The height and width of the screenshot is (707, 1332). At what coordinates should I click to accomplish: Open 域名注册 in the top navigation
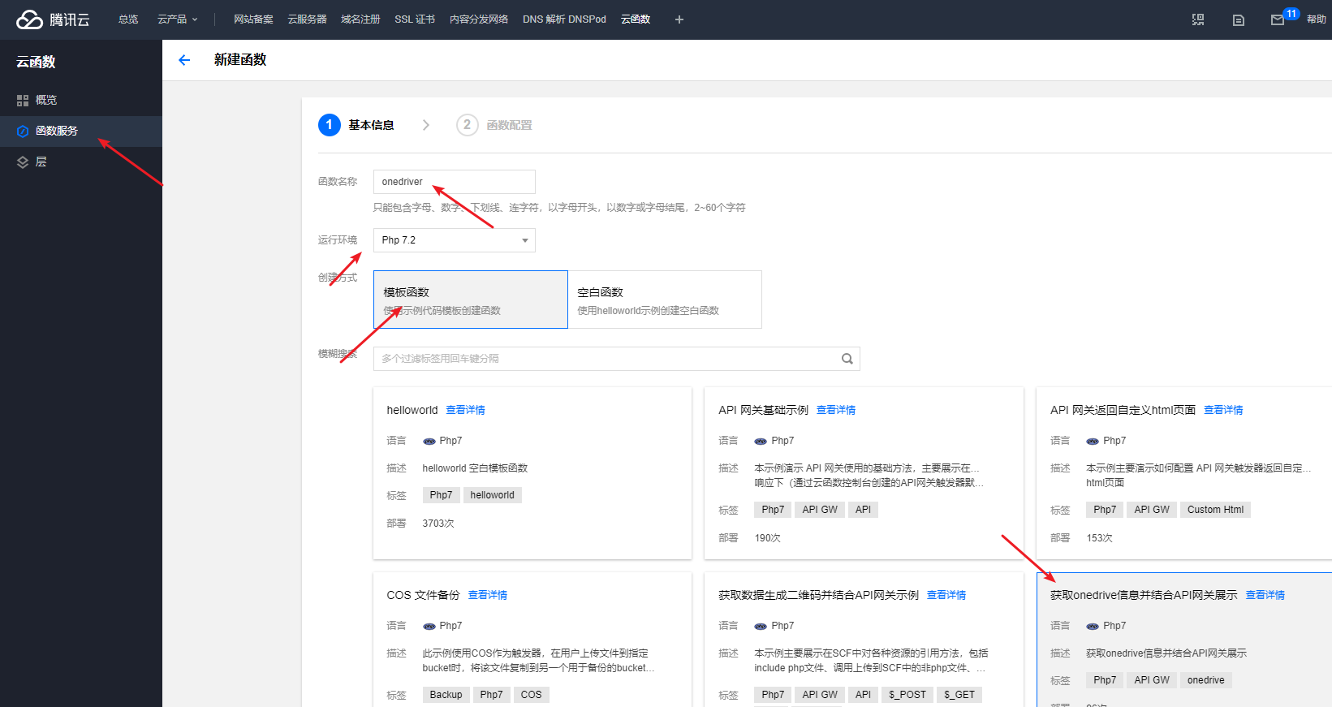pyautogui.click(x=360, y=19)
